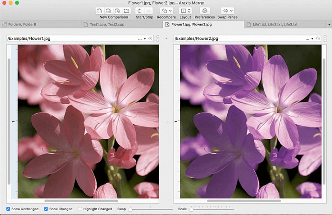Click the horizontal scrollbar under Flower1 image
Viewport: 332px width, 215px height.
(81, 201)
